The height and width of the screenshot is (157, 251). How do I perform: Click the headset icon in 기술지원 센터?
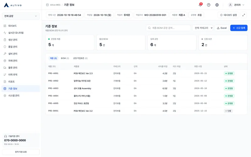click(x=6, y=136)
